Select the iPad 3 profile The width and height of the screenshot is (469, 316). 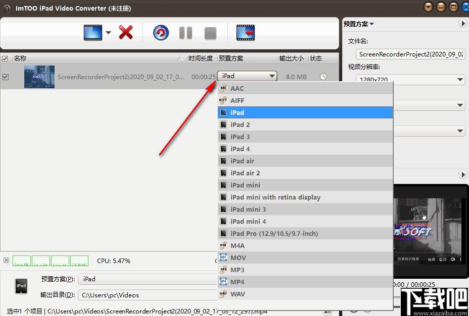click(x=305, y=137)
